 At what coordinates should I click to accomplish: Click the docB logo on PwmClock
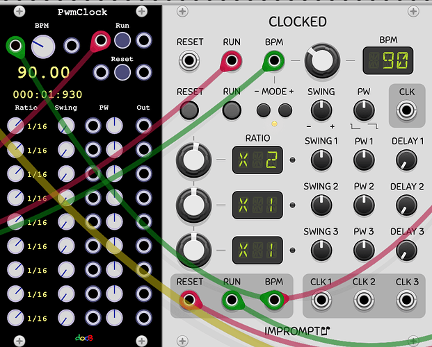(x=84, y=337)
